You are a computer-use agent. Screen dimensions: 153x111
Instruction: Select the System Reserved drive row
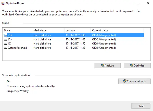click(17, 48)
